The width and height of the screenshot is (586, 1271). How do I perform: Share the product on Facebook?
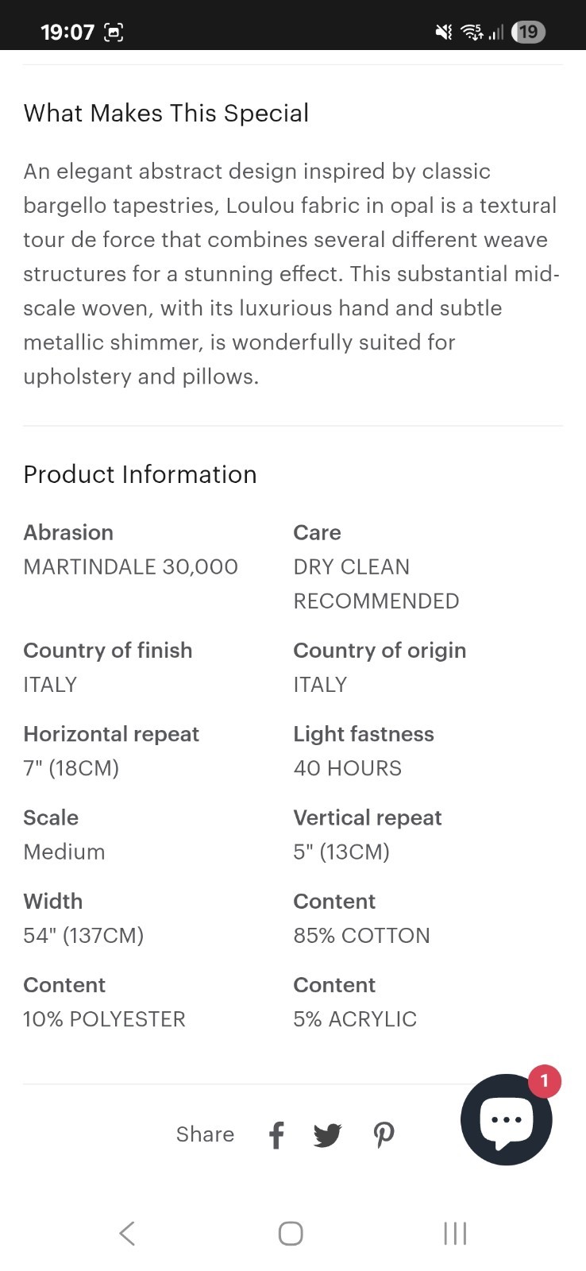[x=276, y=1135]
